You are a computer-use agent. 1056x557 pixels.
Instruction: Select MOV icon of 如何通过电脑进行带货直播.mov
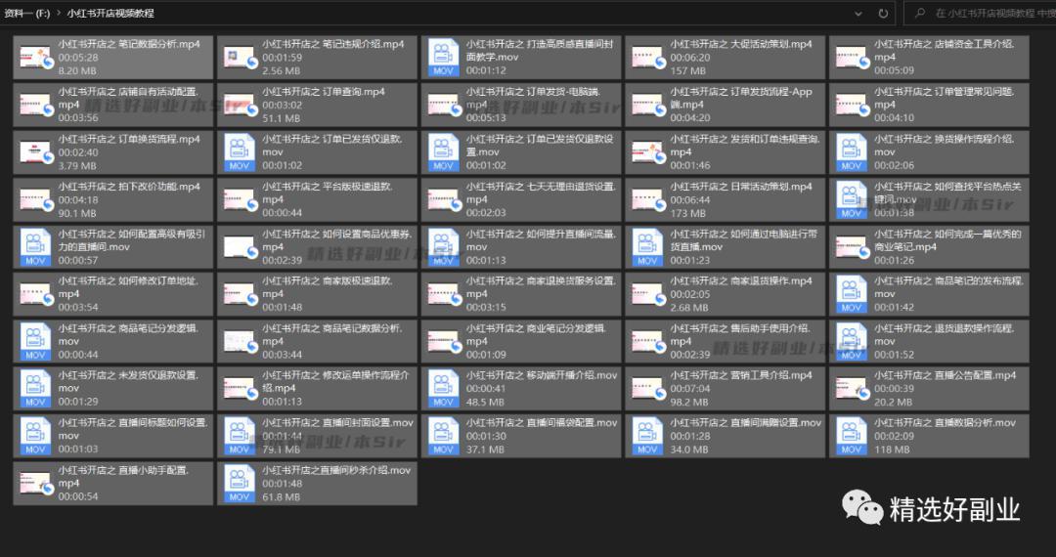[647, 247]
